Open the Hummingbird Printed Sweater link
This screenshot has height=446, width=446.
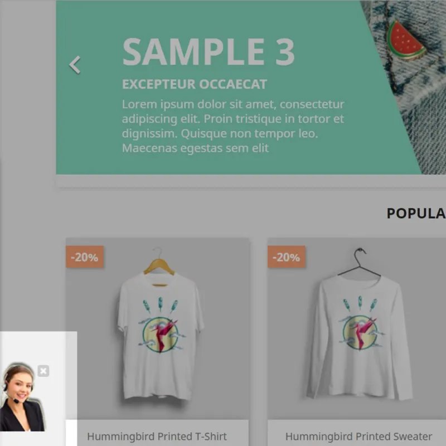point(358,437)
